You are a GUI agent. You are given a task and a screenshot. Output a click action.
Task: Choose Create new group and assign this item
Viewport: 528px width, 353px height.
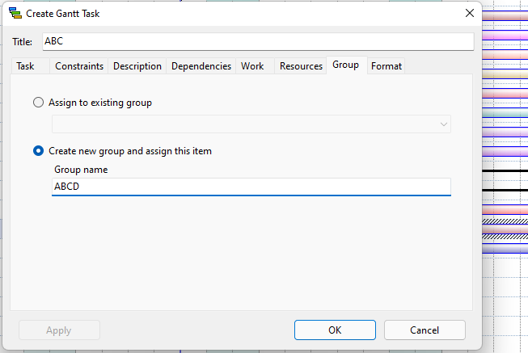[x=39, y=151]
